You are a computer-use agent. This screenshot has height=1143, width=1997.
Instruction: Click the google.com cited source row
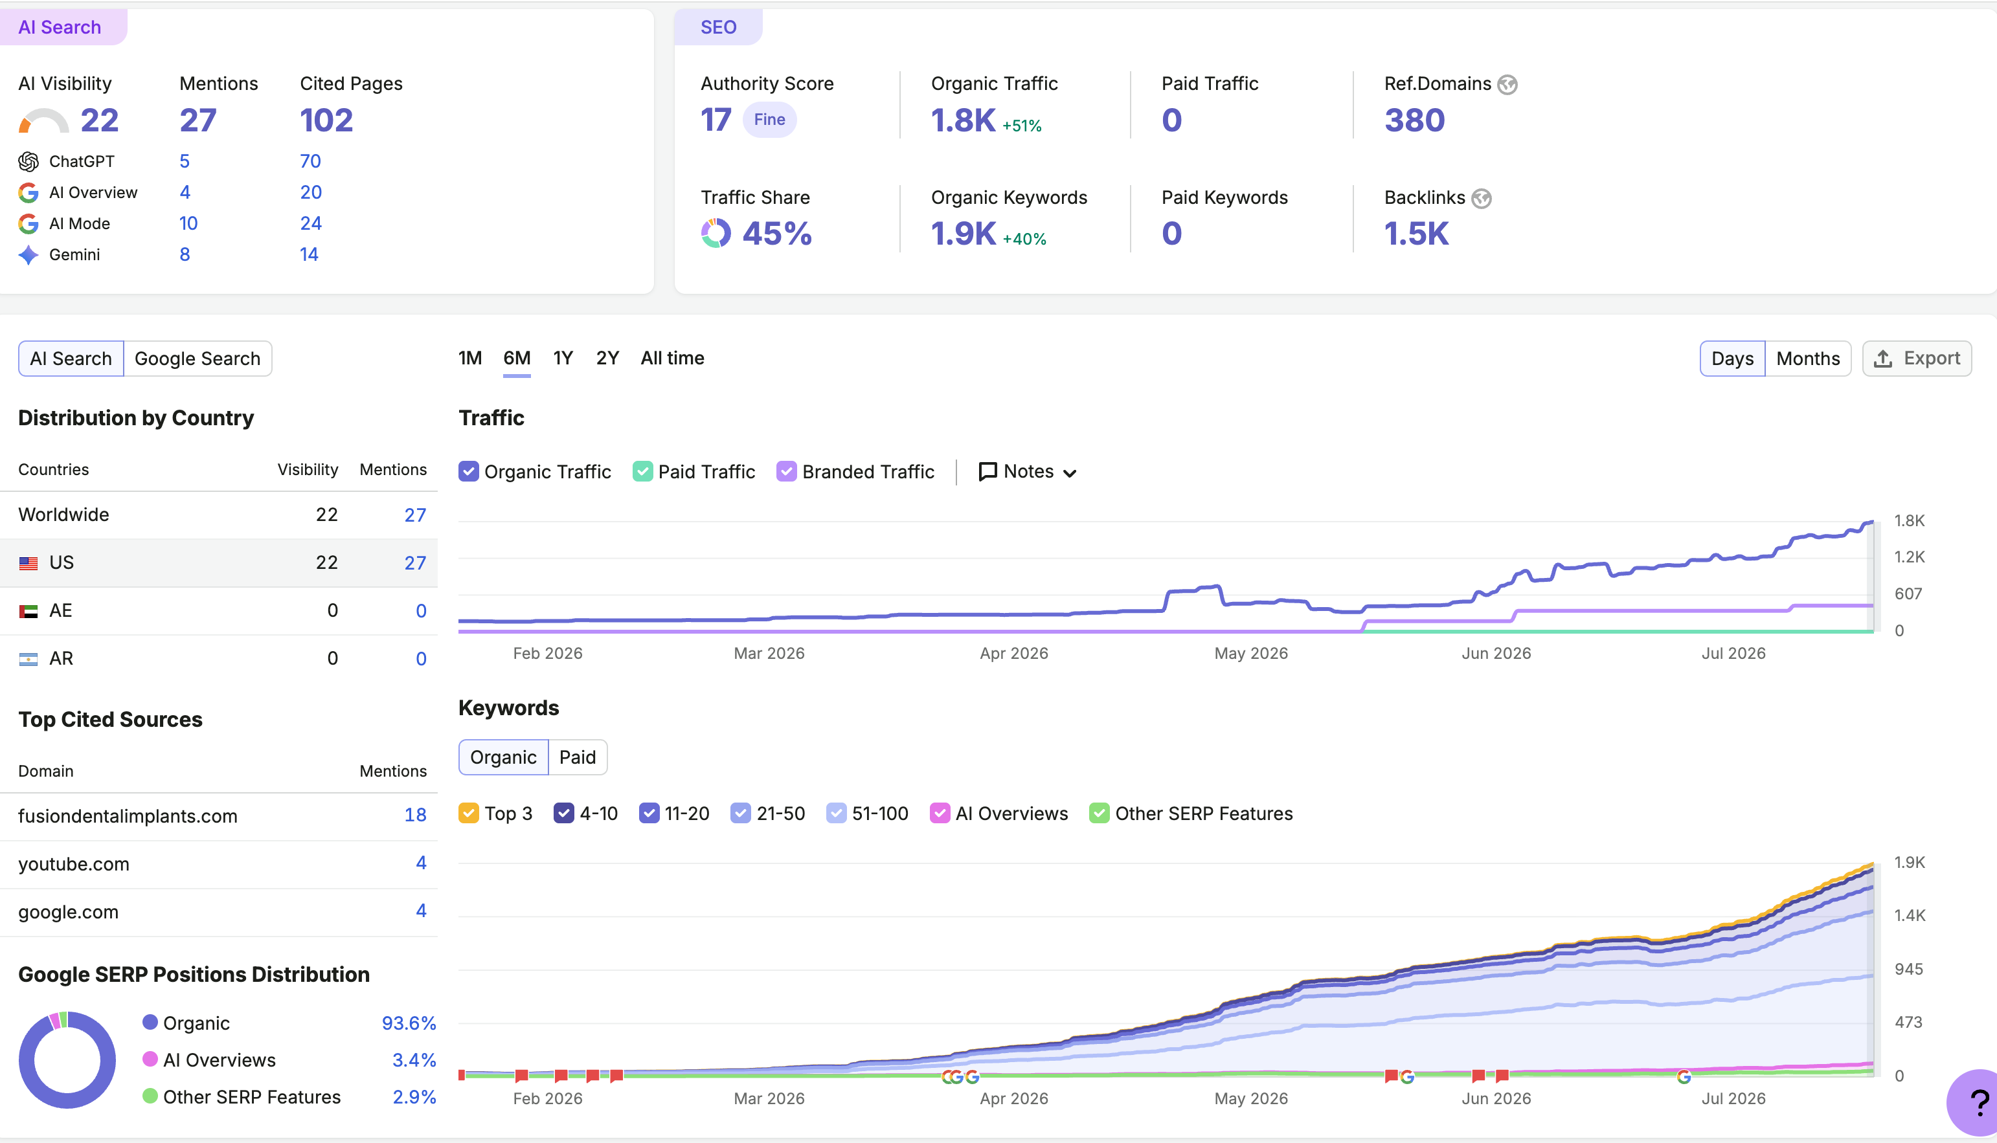[219, 912]
